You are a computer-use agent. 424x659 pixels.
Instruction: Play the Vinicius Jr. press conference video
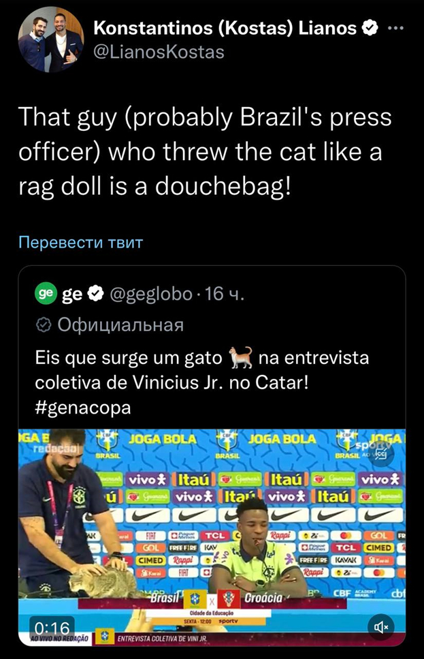click(211, 538)
